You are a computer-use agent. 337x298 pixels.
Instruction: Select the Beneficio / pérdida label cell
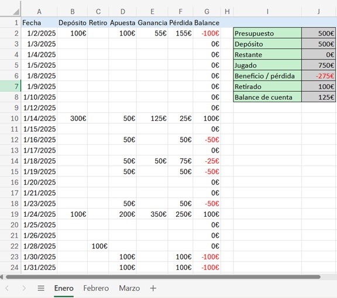267,76
